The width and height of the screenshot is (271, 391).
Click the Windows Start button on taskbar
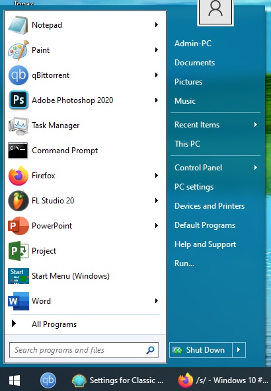pos(15,380)
